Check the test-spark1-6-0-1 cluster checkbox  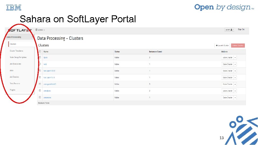pyautogui.click(x=40, y=71)
